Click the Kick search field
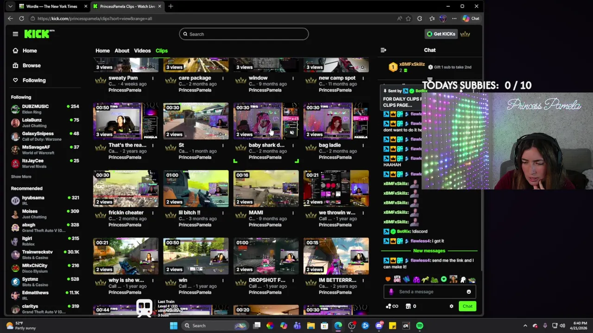 pyautogui.click(x=244, y=34)
